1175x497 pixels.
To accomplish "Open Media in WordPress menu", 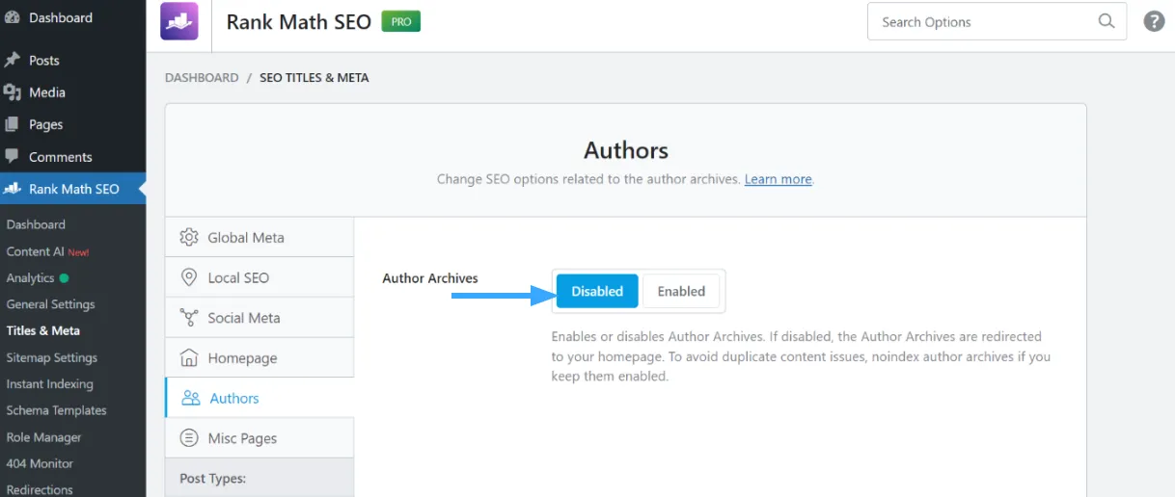I will (73, 92).
